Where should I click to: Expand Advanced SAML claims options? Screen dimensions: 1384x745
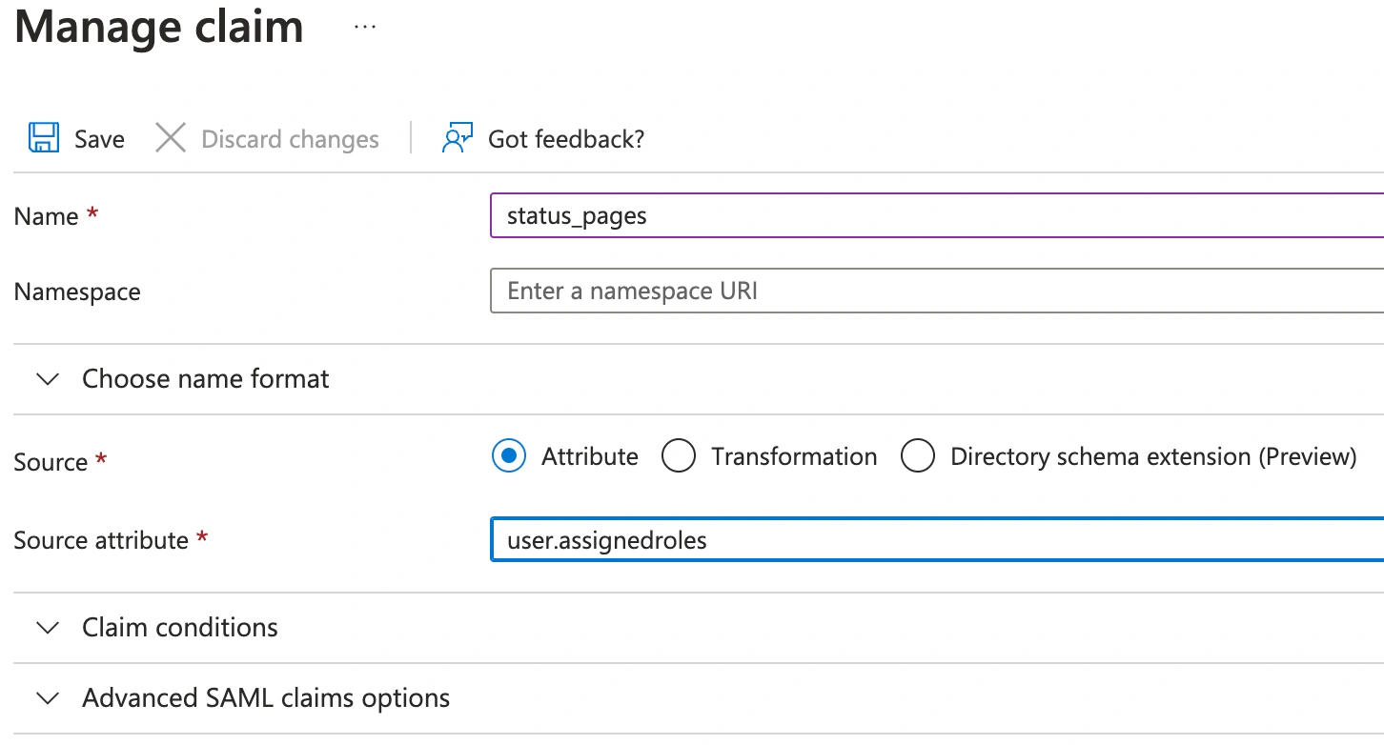click(x=266, y=698)
